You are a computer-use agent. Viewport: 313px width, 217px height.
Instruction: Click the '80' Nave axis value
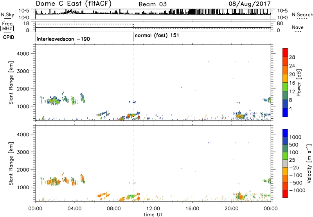click(x=280, y=24)
